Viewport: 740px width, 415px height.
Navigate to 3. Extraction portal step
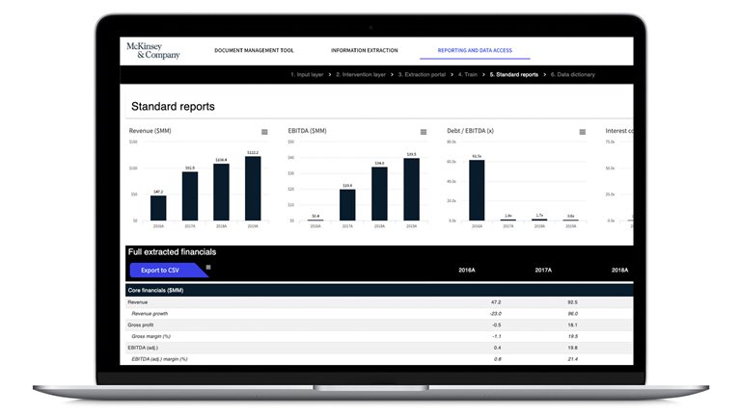tap(424, 74)
